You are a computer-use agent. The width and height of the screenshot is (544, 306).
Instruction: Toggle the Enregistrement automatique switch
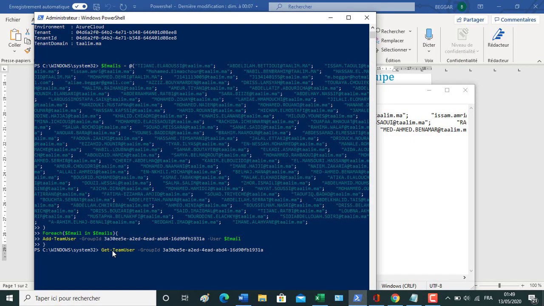pos(79,6)
